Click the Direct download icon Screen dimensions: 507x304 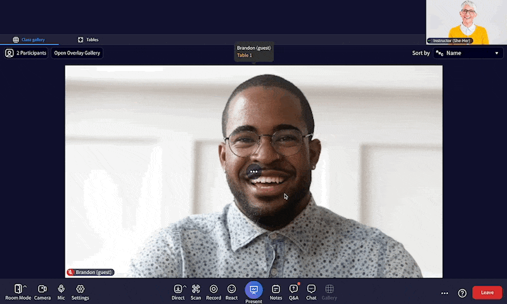[178, 289]
